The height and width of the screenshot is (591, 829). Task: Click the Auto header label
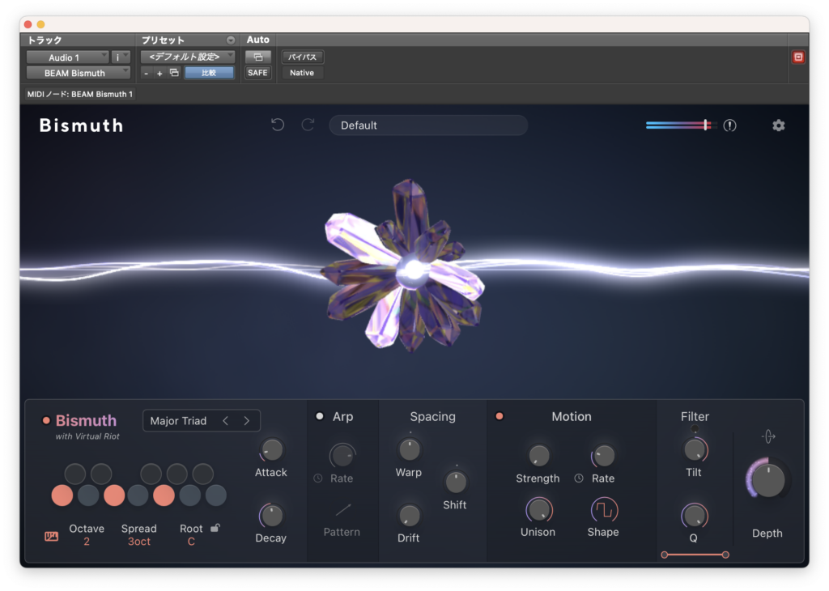pos(258,40)
